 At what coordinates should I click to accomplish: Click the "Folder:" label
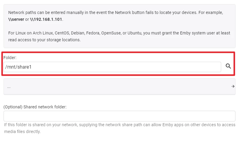tap(10, 58)
